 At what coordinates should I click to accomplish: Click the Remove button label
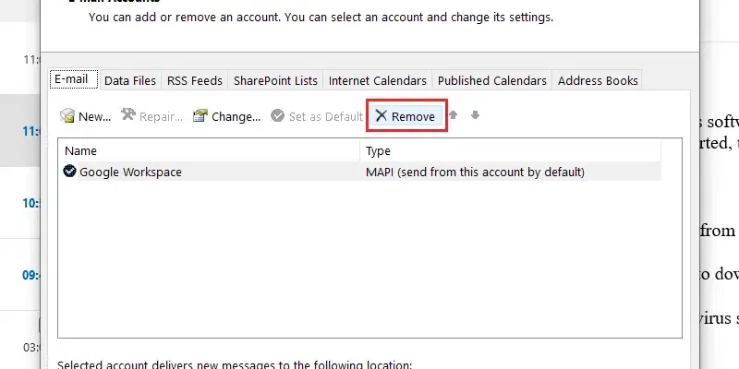click(413, 117)
